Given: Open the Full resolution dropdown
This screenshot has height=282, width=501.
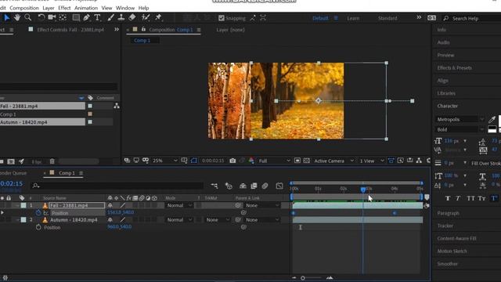Looking at the screenshot, I should (274, 161).
